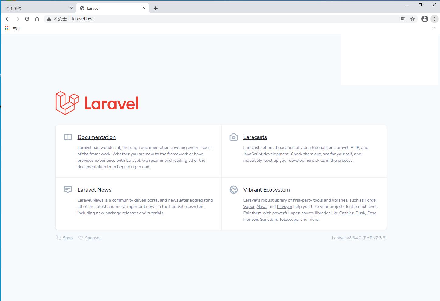Click the 不安全 security label

point(60,19)
